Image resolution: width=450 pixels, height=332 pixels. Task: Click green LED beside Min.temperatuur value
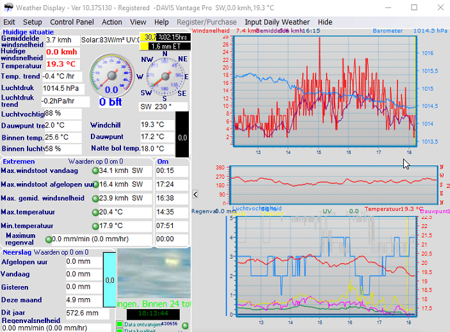coord(95,225)
